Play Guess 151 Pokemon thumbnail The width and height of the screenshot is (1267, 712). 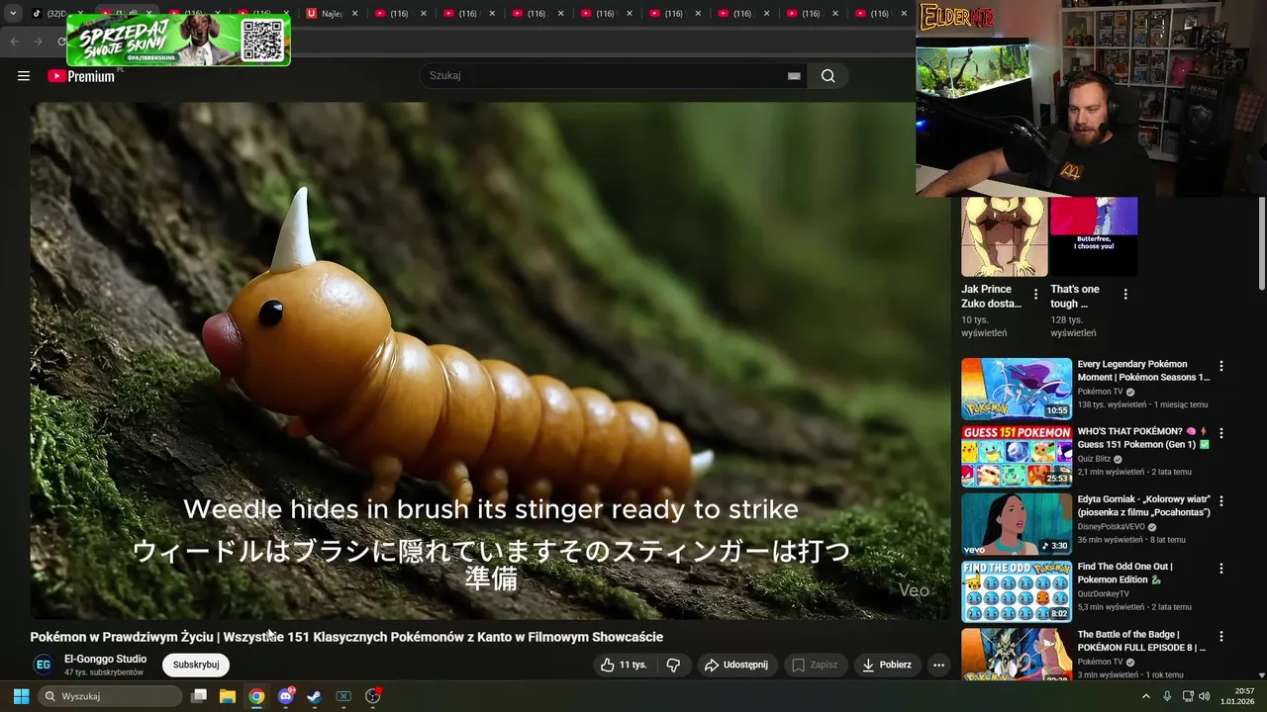pyautogui.click(x=1017, y=457)
